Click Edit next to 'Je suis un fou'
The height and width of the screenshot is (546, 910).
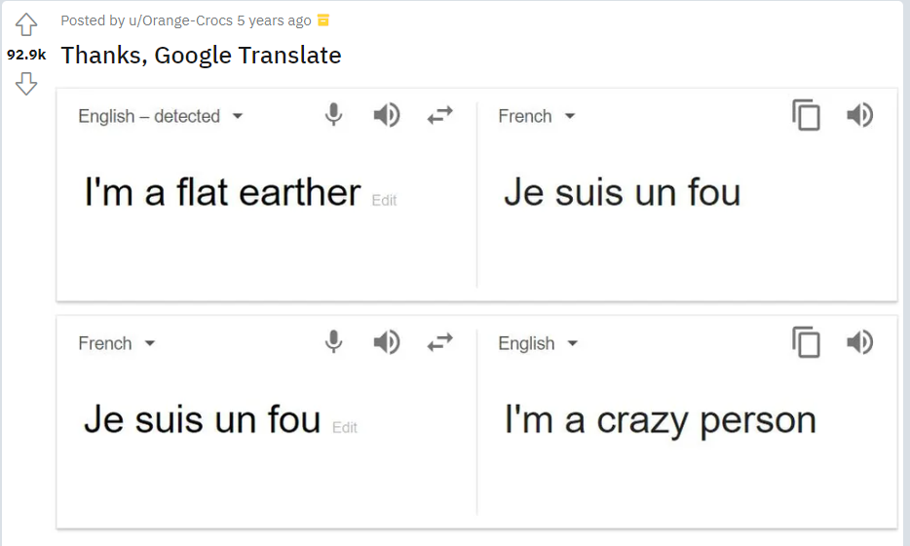point(345,427)
